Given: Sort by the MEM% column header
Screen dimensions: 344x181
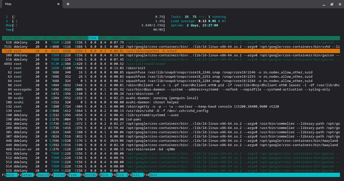Looking at the screenshot, I should tap(102, 38).
